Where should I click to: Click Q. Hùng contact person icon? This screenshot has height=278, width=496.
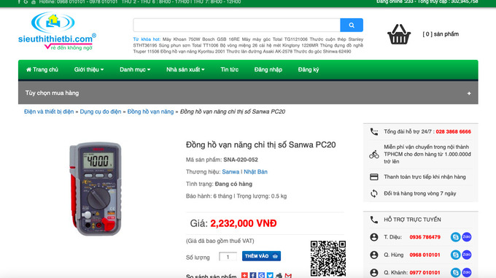(374, 255)
